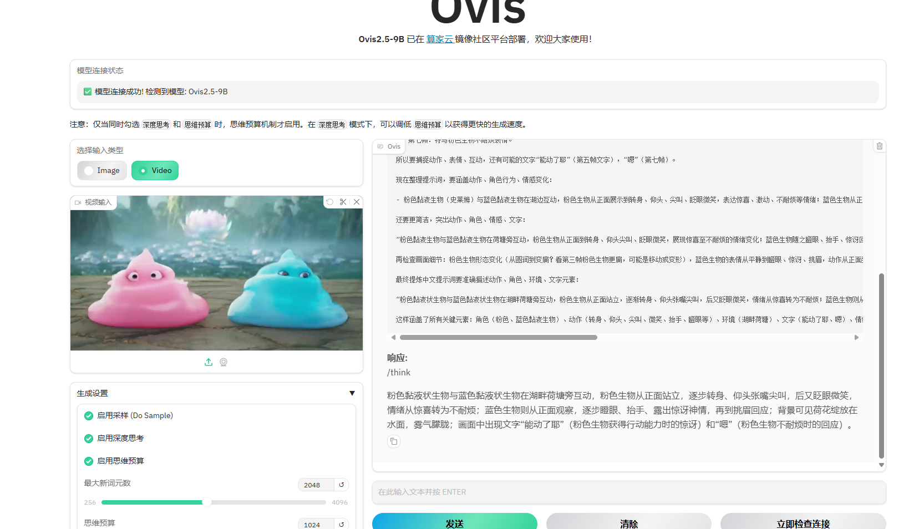Image resolution: width=919 pixels, height=529 pixels.
Task: Click the right arrow of horizontal scrollbar
Action: coord(856,337)
